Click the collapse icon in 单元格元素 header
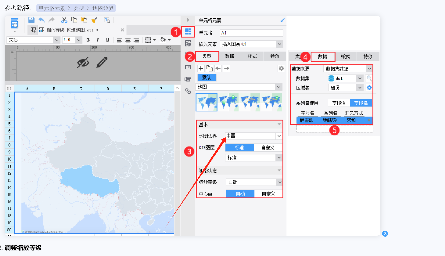Viewport: 445px width, 256px height. (282, 20)
